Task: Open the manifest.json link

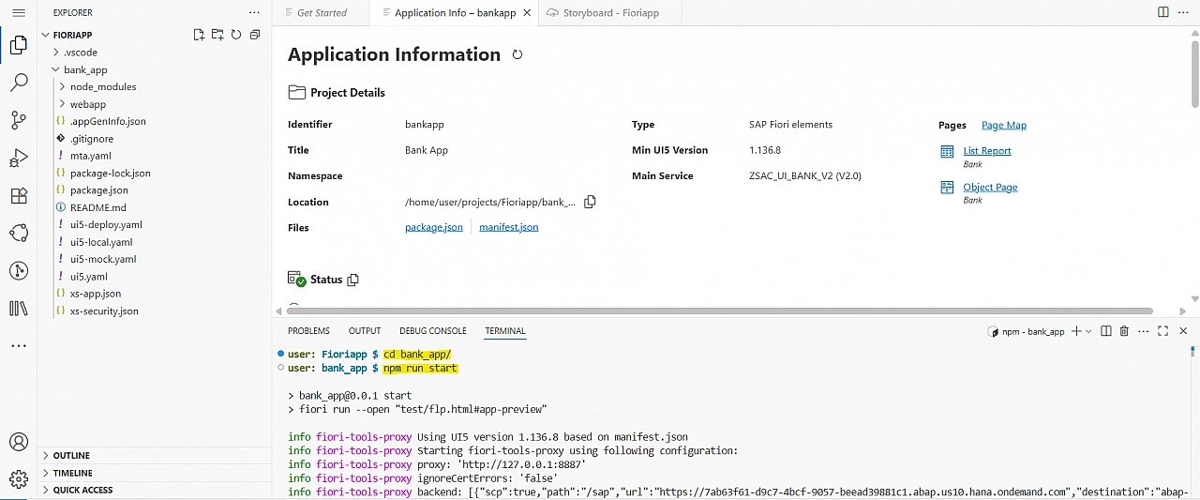Action: (508, 227)
